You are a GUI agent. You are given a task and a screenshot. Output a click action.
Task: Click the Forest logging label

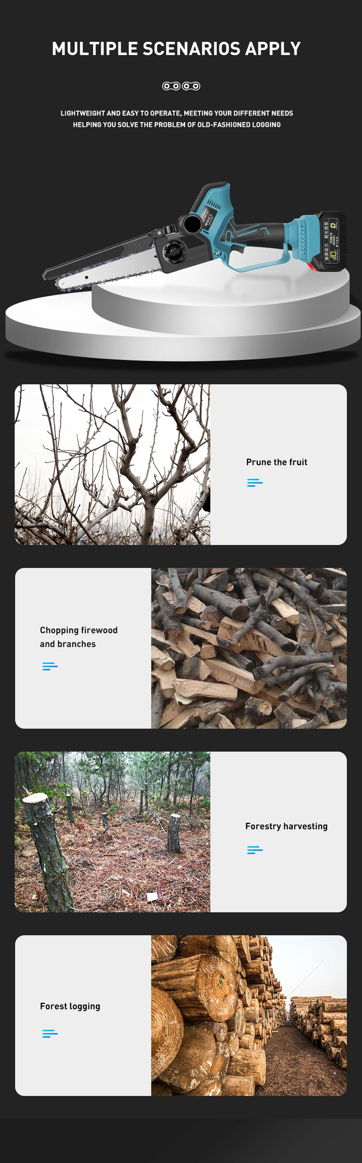(x=70, y=1006)
